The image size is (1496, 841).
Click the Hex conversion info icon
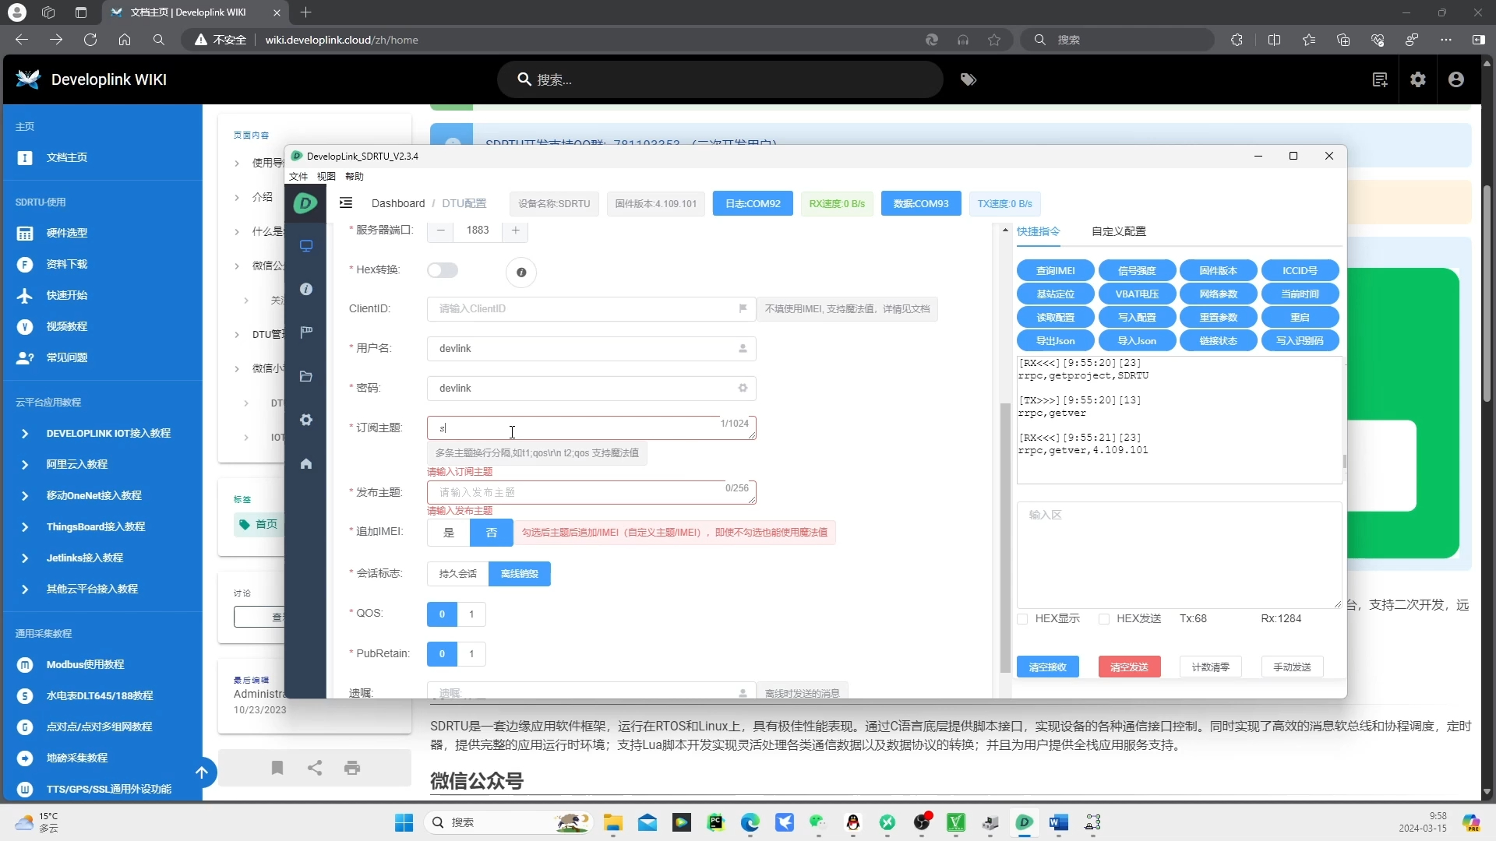coord(521,273)
